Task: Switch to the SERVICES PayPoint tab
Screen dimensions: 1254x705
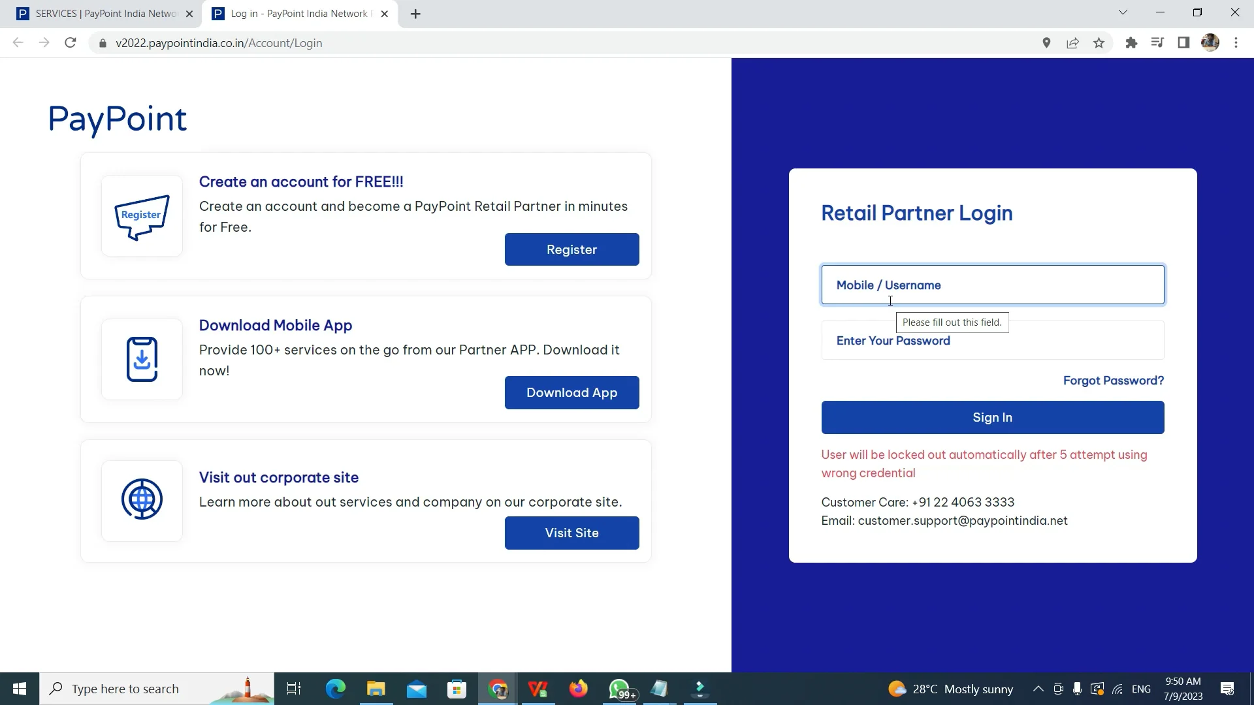Action: (x=98, y=13)
